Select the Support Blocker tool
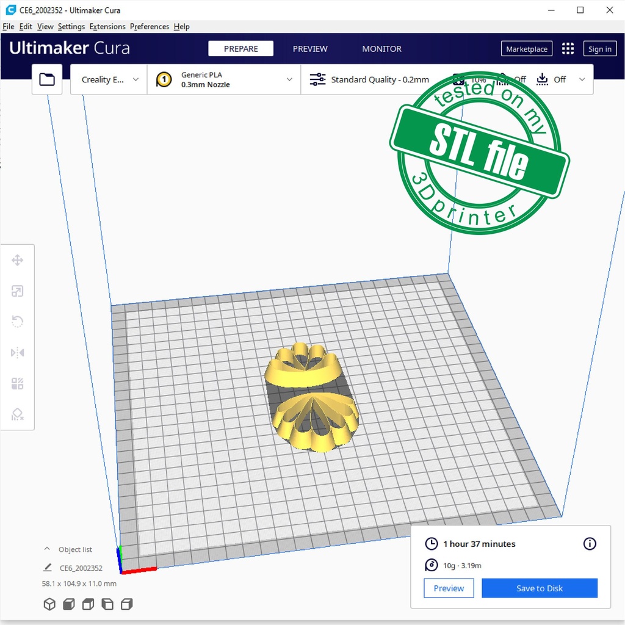Viewport: 625px width, 625px height. 17,414
